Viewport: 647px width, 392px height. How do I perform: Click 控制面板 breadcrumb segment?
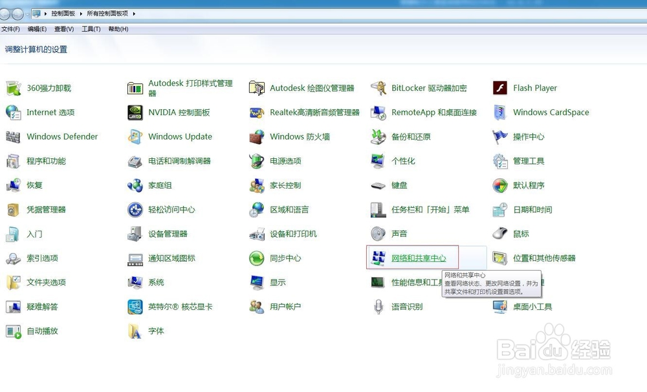[x=63, y=14]
